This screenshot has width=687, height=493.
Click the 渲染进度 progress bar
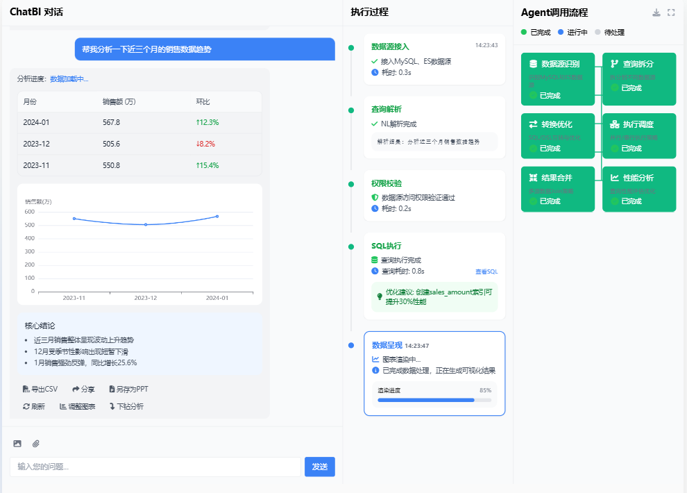click(434, 400)
